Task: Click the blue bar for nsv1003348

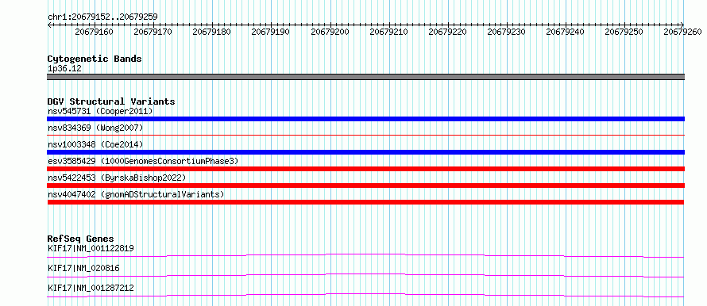Action: 365,152
